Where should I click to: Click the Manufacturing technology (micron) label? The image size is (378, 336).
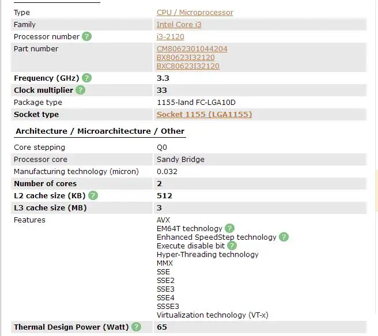pos(77,172)
